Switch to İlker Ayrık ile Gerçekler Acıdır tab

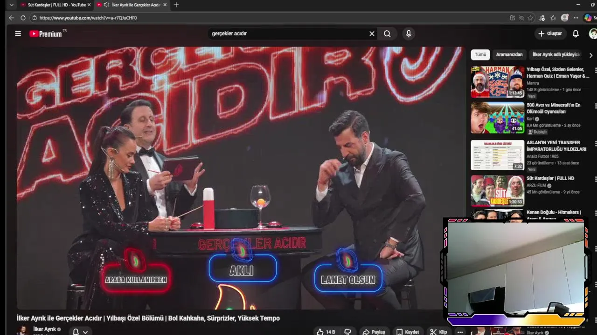tap(132, 5)
